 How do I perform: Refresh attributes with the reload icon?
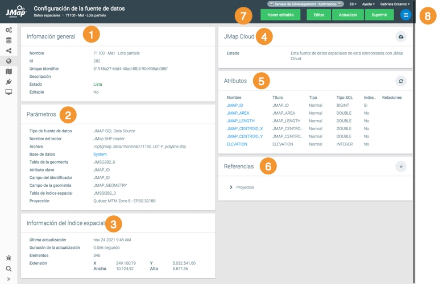coord(401,81)
